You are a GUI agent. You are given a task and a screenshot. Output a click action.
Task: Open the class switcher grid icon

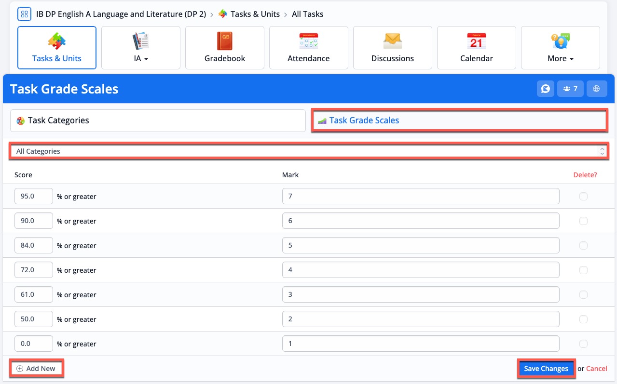[x=25, y=14]
